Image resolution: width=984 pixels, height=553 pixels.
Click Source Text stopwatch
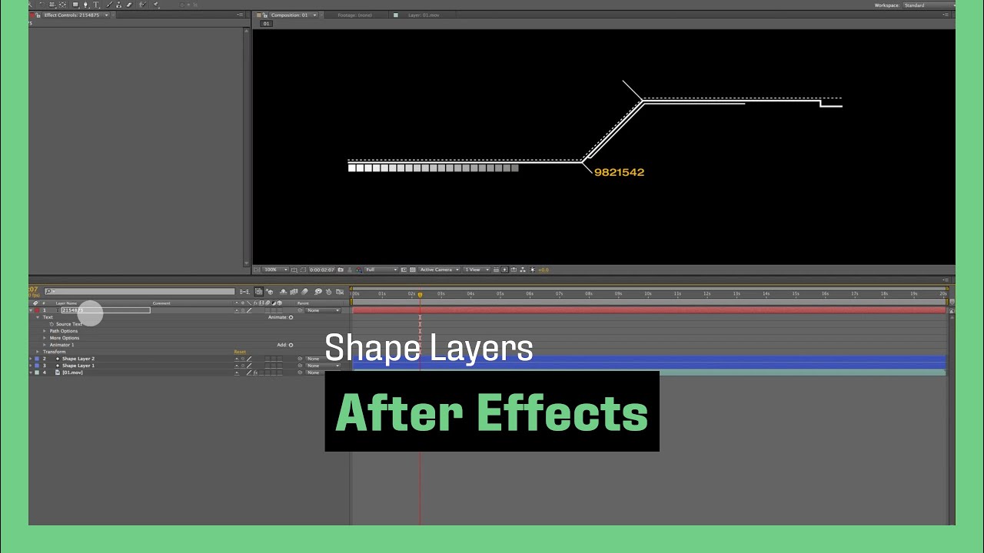click(52, 324)
